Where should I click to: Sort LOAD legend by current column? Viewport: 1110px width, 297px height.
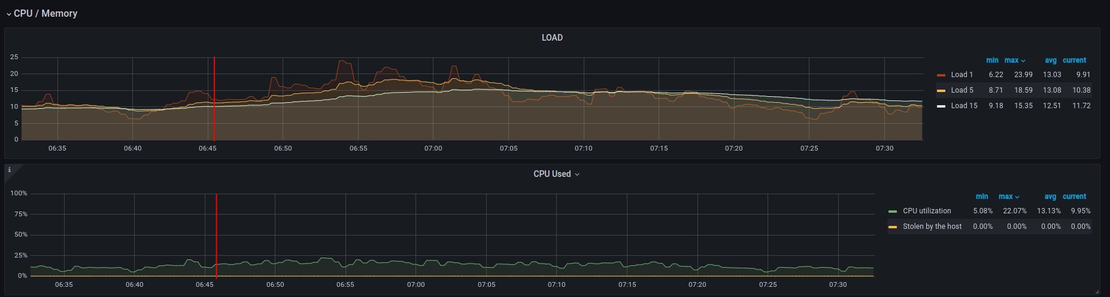click(x=1074, y=60)
